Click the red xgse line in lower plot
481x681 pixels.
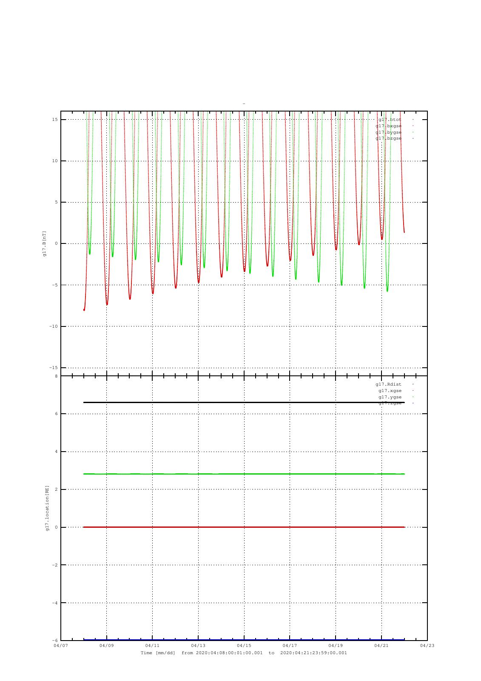[x=244, y=527]
